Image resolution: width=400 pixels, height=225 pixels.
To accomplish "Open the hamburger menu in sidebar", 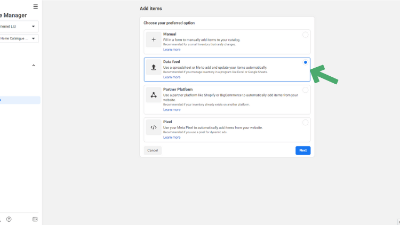I will tap(35, 6).
